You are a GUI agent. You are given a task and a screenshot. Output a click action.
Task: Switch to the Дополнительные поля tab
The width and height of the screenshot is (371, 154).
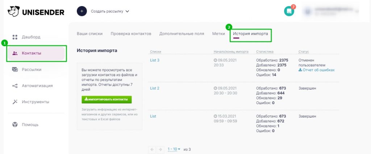[182, 34]
